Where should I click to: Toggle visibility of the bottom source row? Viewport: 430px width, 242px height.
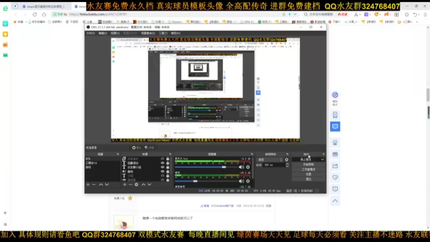click(162, 180)
